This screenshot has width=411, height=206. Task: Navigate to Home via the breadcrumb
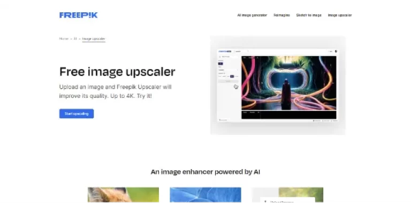point(64,39)
